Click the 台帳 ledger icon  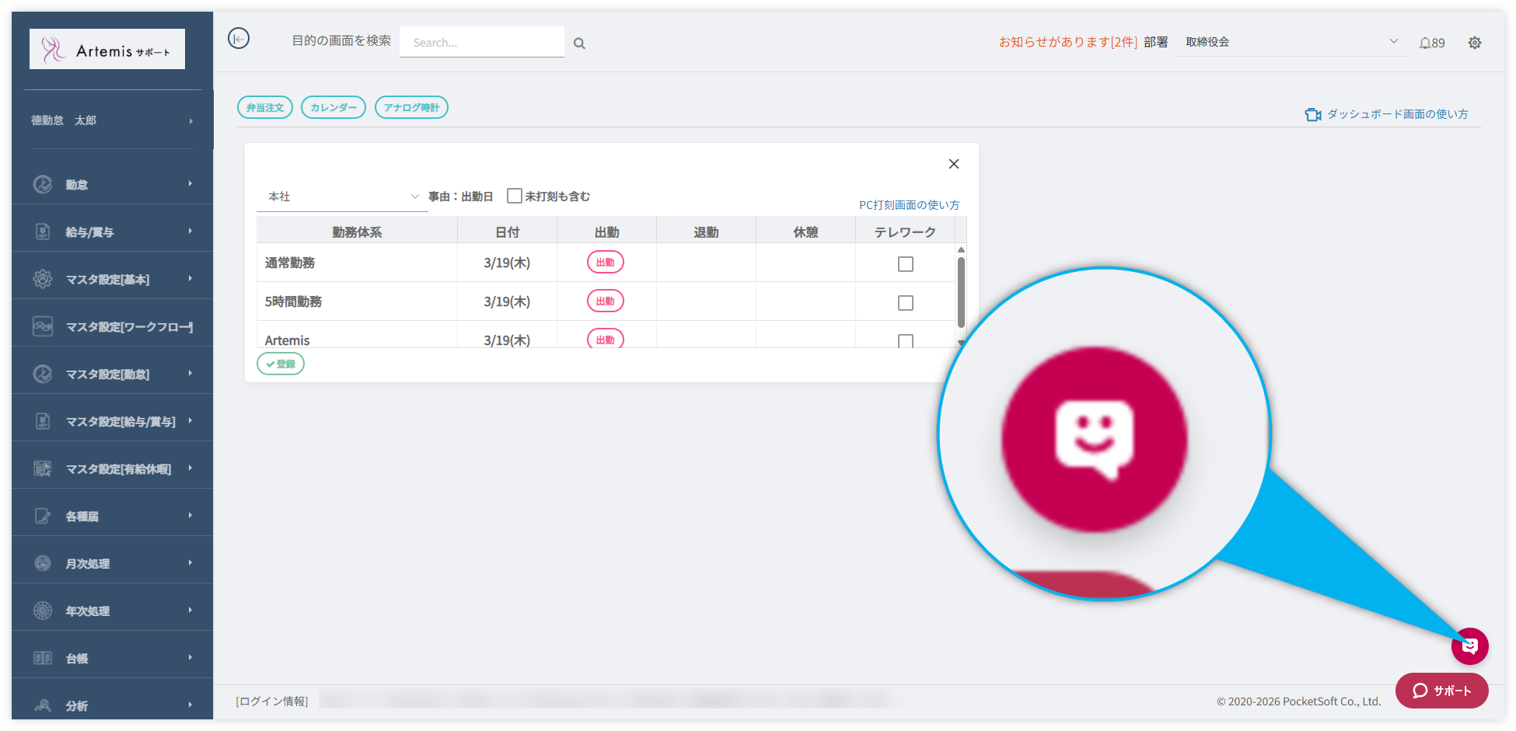pyautogui.click(x=43, y=658)
